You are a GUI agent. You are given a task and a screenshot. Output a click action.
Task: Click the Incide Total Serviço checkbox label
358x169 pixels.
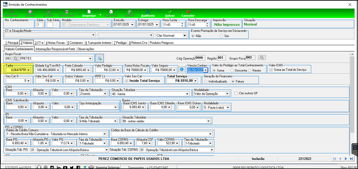point(145,80)
